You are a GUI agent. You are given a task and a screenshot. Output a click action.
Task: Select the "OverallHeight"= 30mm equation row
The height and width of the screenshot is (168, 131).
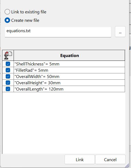(x=69, y=83)
